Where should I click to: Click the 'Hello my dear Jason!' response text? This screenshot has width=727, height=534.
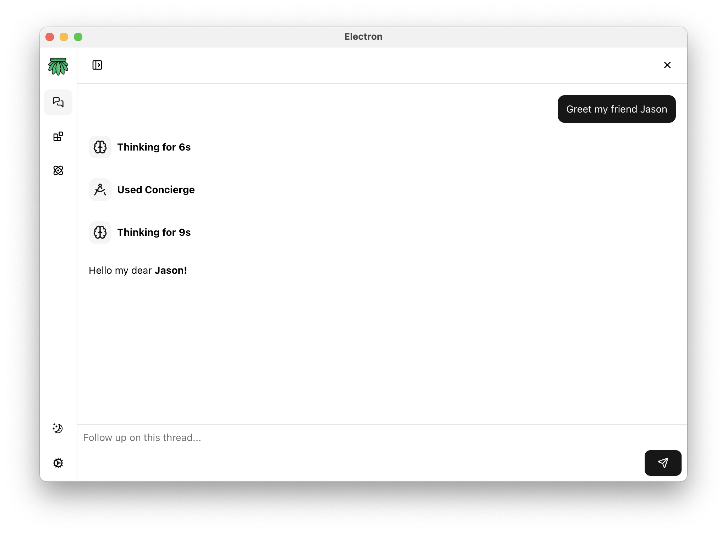[x=138, y=271]
